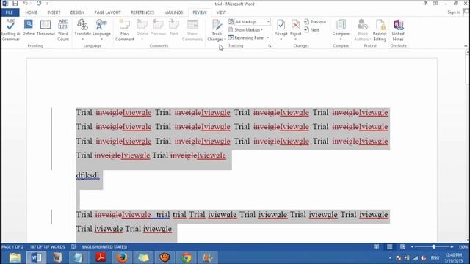Open Linked Notes in OneNote

pos(398,30)
